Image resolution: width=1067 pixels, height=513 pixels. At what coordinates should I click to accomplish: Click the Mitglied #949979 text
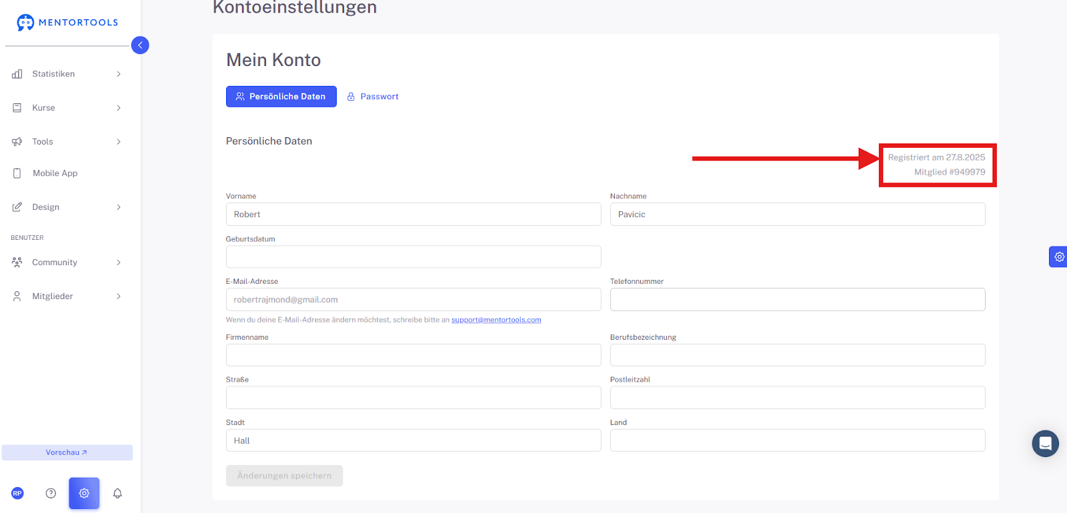[950, 172]
